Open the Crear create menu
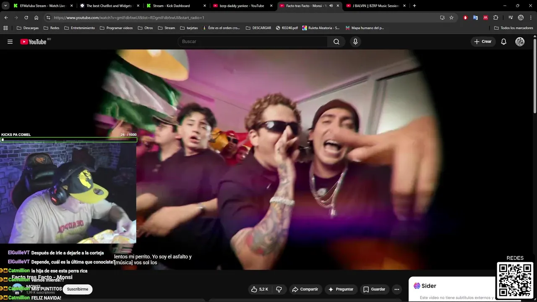The width and height of the screenshot is (537, 302). click(x=483, y=42)
